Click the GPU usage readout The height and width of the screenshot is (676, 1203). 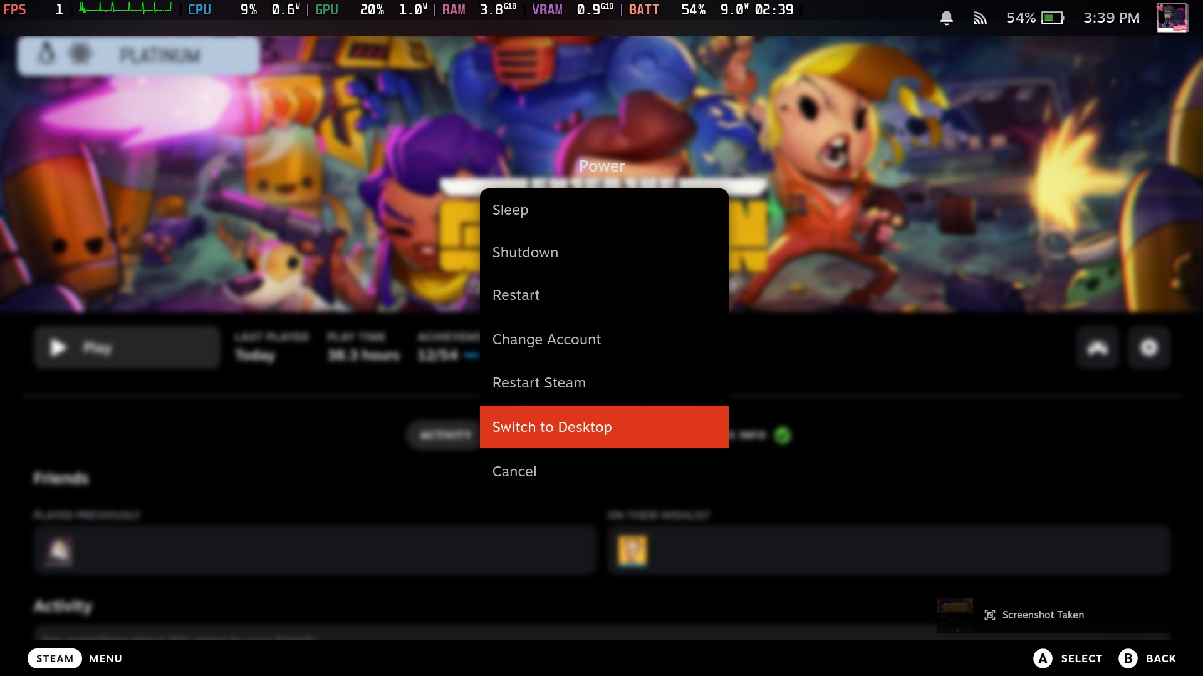(x=371, y=9)
